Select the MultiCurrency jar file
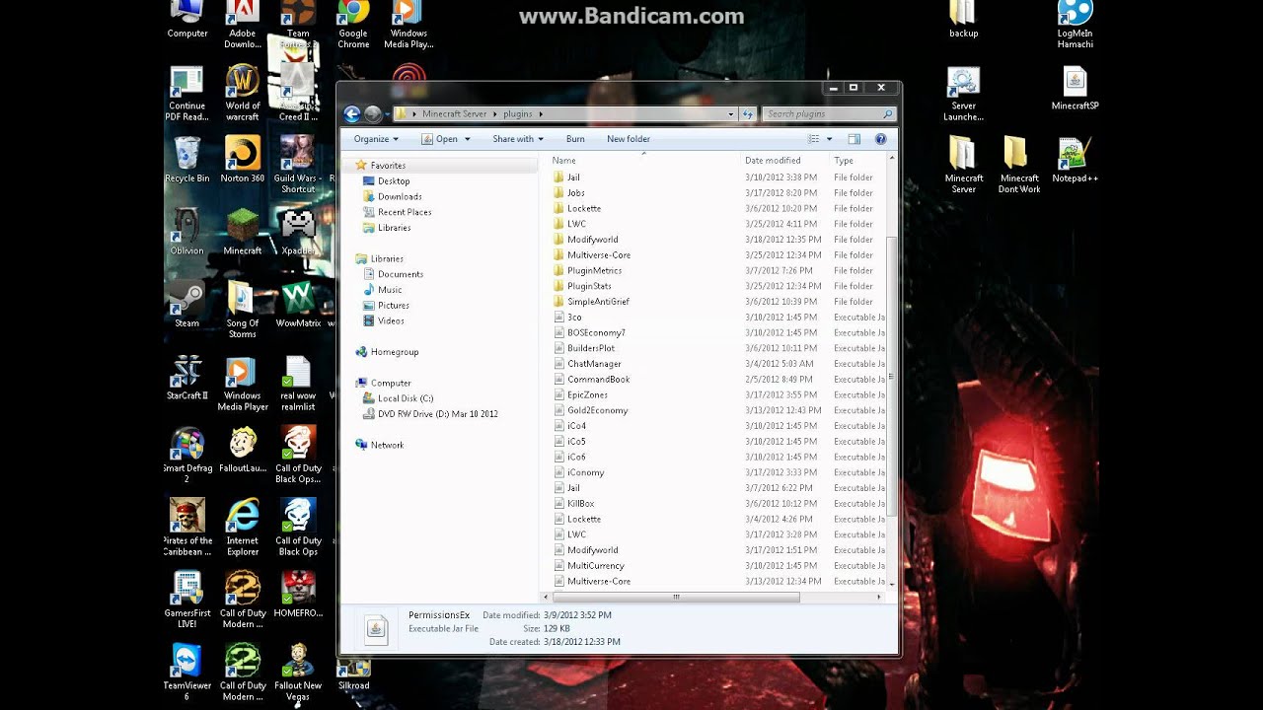The image size is (1263, 710). coord(712,566)
